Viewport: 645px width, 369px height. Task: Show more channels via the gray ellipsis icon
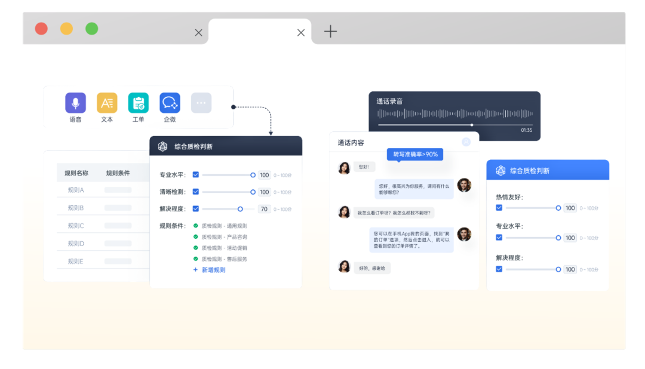201,103
